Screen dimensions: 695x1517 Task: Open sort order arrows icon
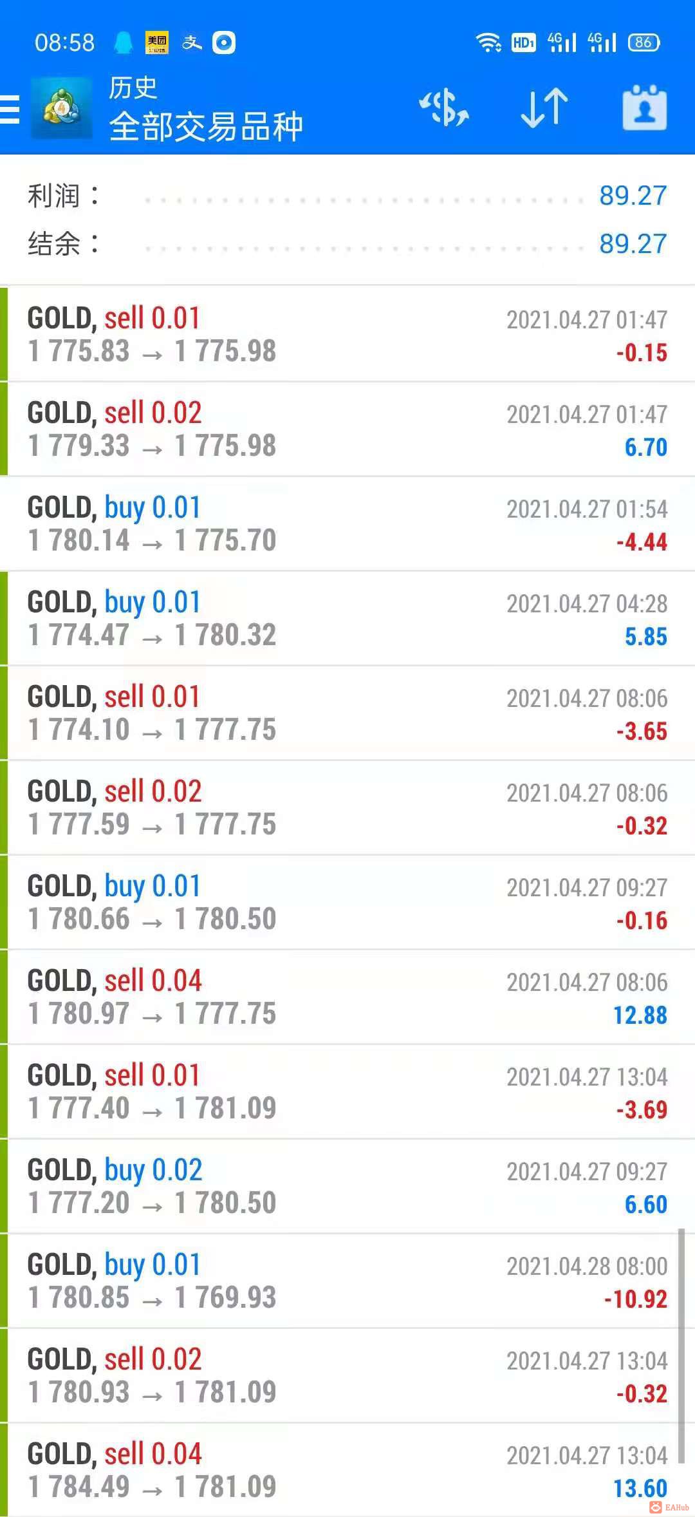[544, 108]
